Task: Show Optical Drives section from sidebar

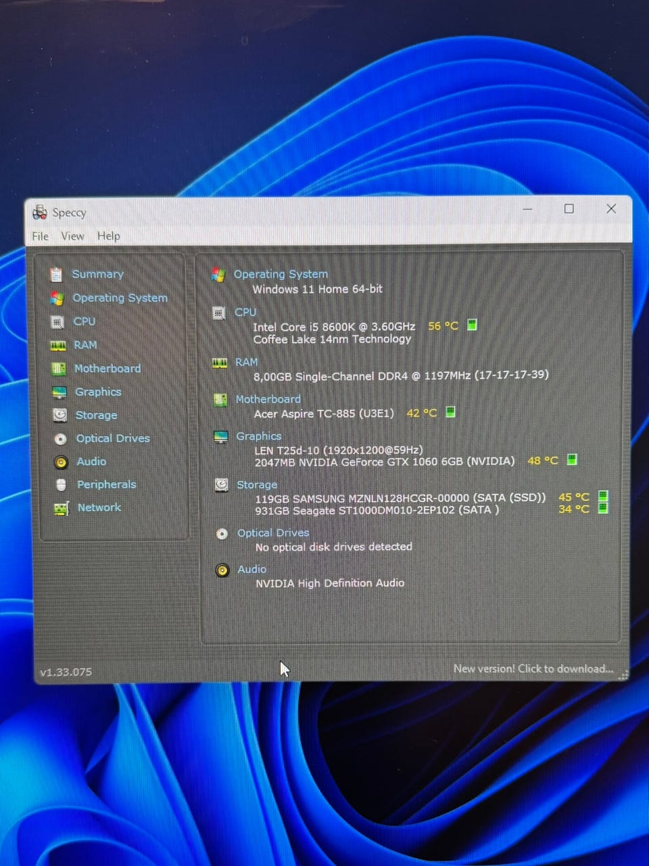Action: [x=113, y=438]
